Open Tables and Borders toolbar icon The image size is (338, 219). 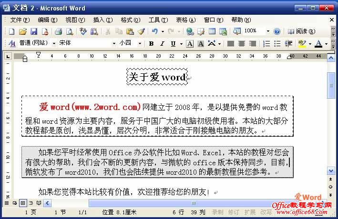click(201, 31)
